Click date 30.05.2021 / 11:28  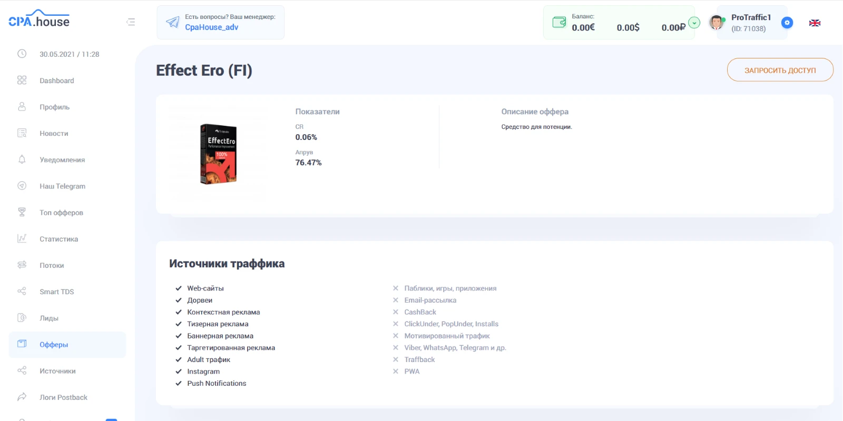click(x=69, y=54)
